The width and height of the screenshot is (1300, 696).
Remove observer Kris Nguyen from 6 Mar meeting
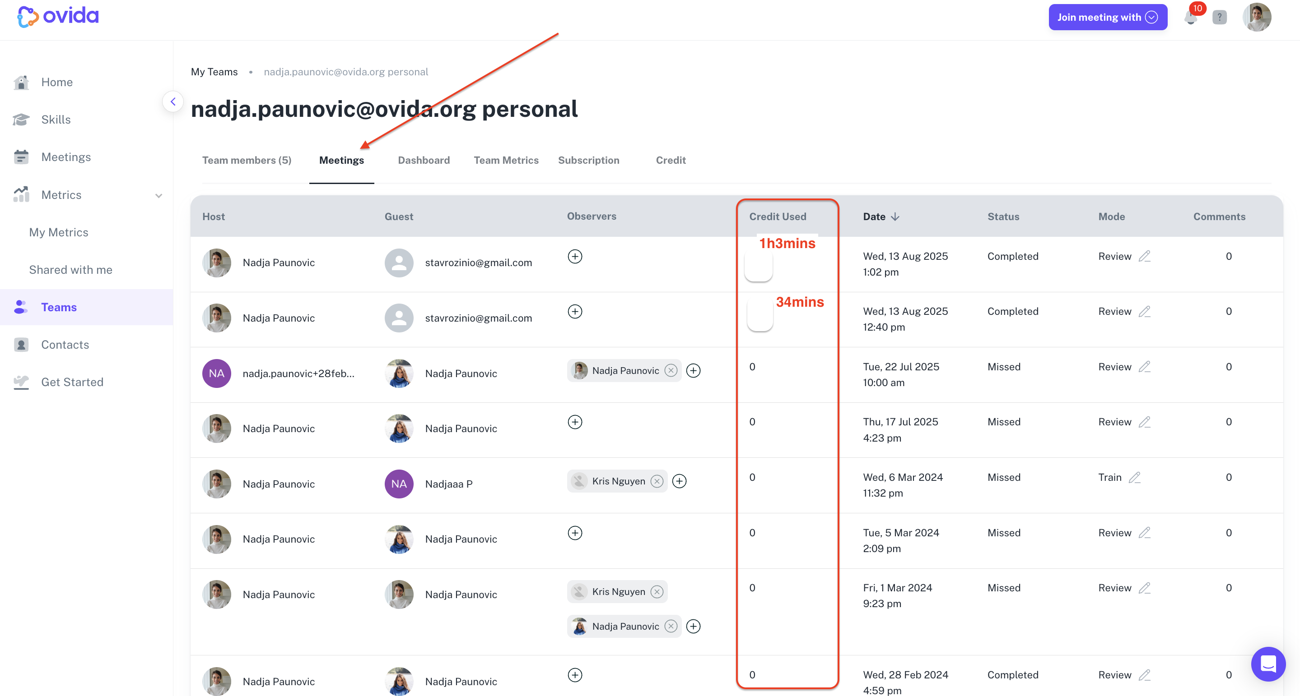pyautogui.click(x=657, y=481)
